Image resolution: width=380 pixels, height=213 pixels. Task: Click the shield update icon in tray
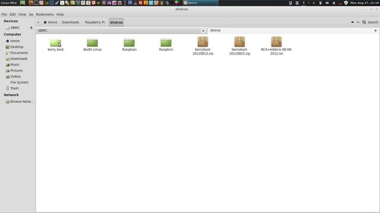coord(346,3)
